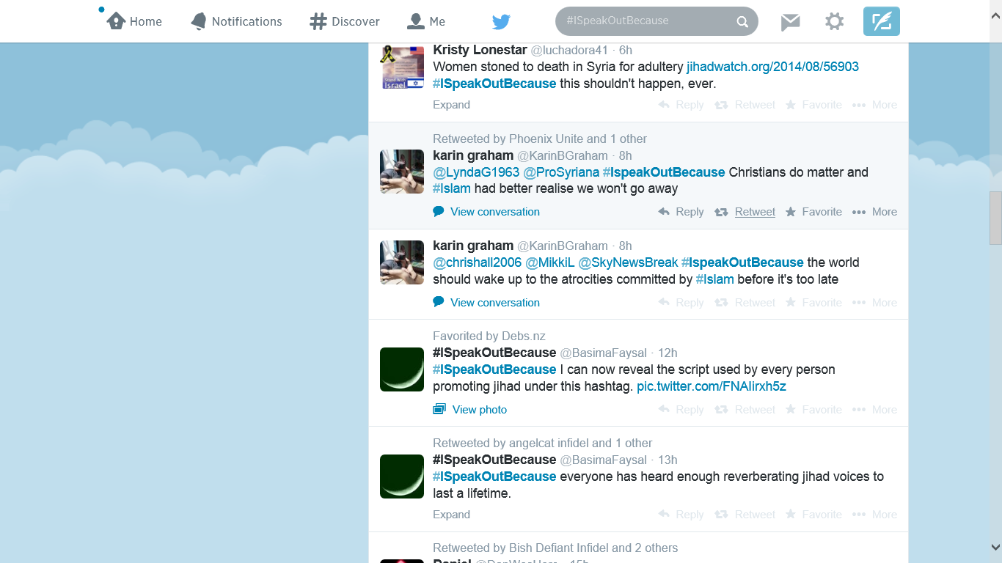Open Notifications tab
This screenshot has width=1002, height=563.
236,21
